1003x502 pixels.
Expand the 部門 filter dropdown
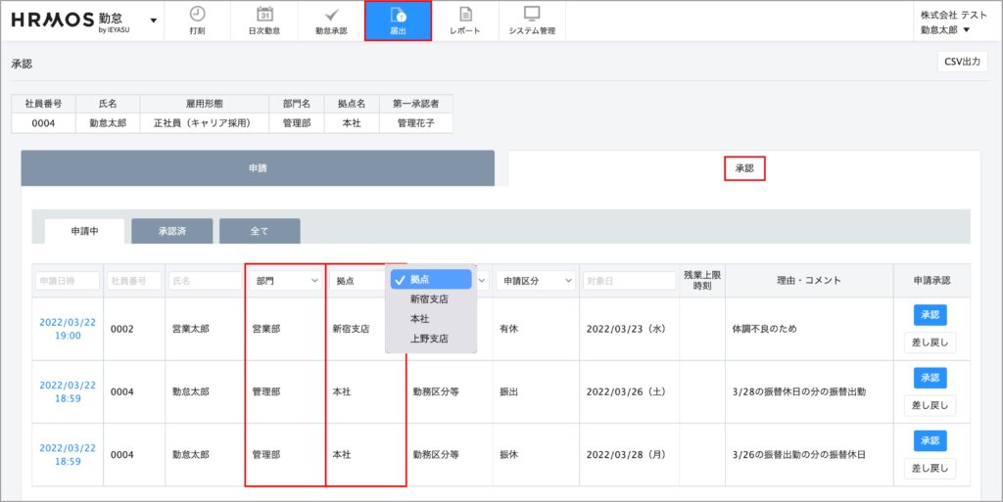[286, 281]
